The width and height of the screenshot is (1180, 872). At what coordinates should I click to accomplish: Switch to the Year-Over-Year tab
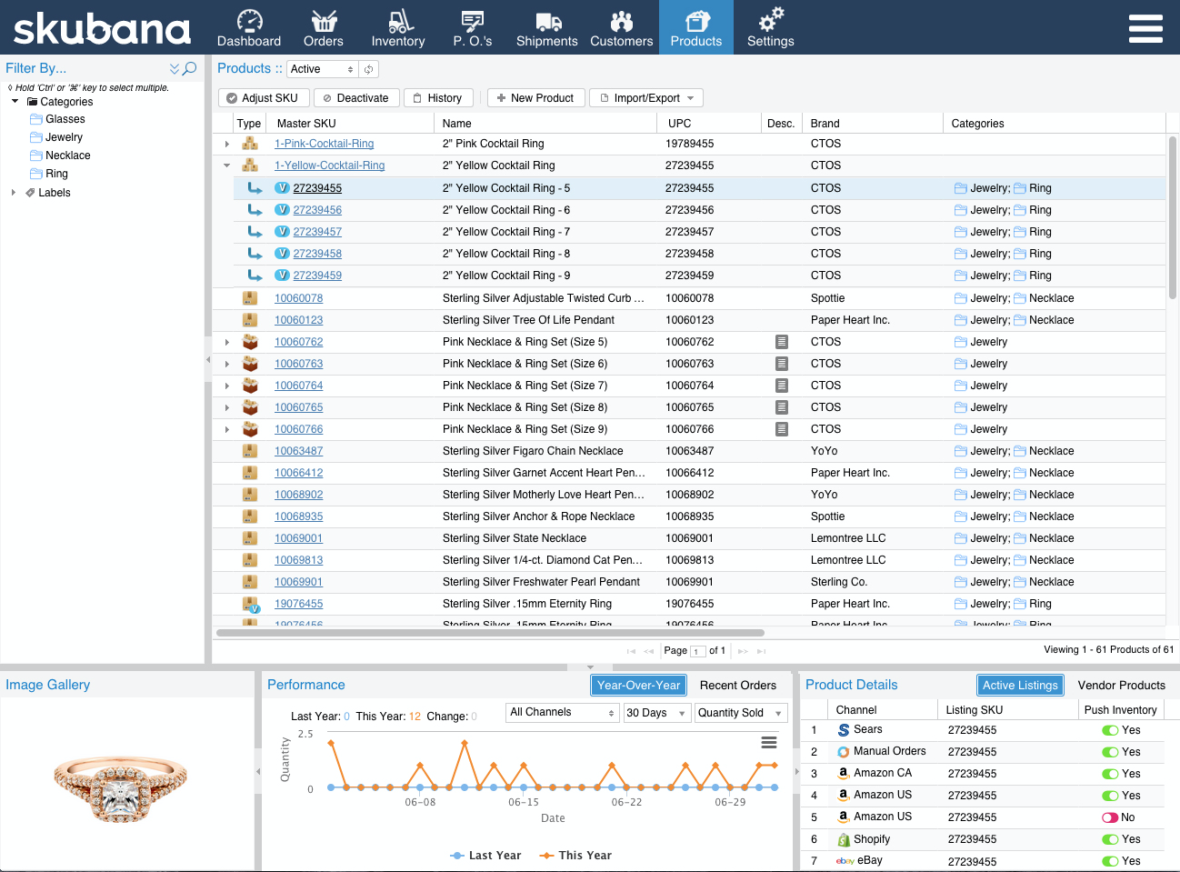click(638, 686)
